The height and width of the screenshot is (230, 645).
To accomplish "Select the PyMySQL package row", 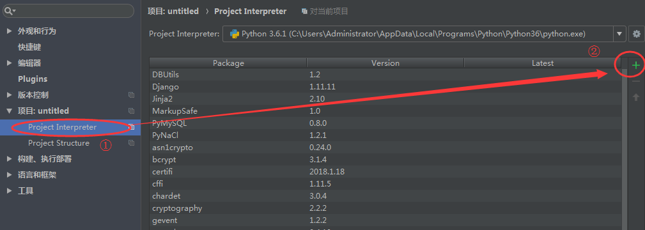I will (385, 123).
